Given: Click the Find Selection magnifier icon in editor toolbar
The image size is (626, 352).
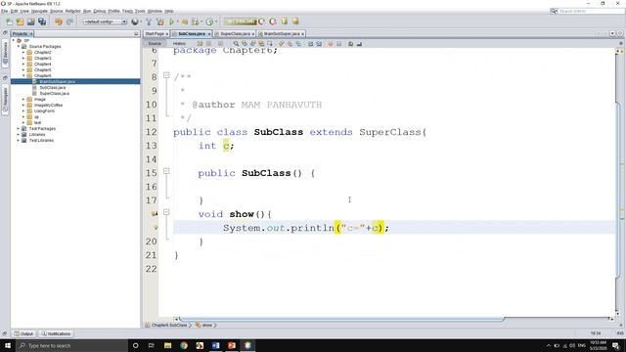Looking at the screenshot, I should (x=236, y=43).
